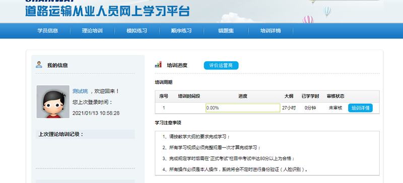Image resolution: width=403 pixels, height=183 pixels.
Task: Go to 模拟练习 in navigation bar
Action: pos(137,31)
